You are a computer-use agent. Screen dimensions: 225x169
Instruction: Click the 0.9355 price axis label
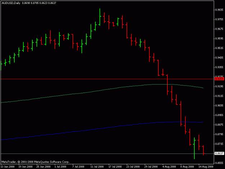tap(219, 67)
